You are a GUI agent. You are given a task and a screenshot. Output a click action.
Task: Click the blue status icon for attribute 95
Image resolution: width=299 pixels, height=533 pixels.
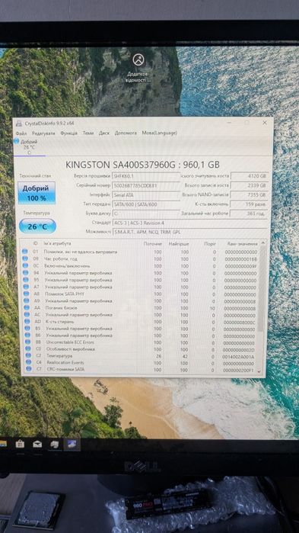tap(25, 280)
